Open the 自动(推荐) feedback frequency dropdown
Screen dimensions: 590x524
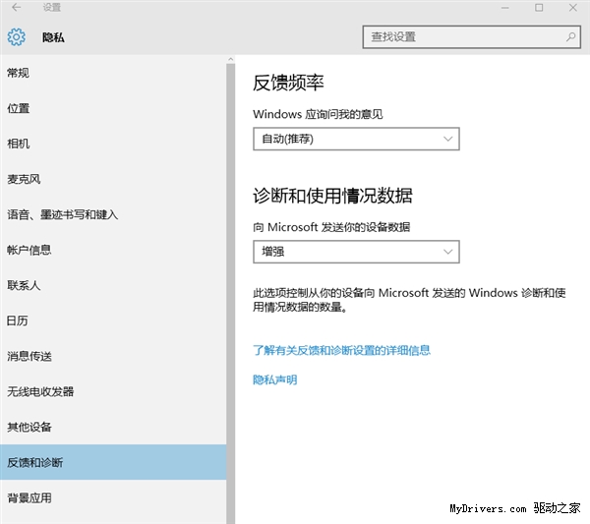356,140
